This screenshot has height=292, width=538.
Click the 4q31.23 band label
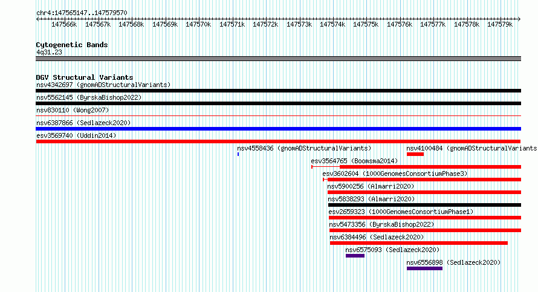click(49, 52)
